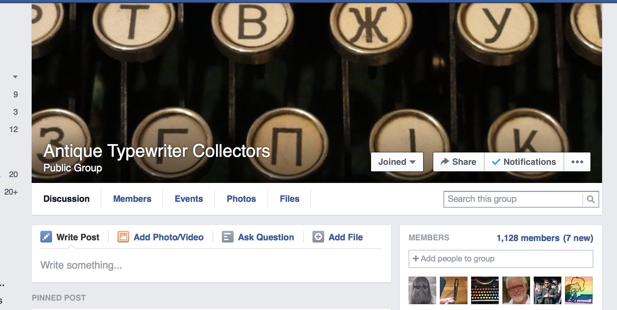Expand the left sidebar disclosure triangle
This screenshot has height=310, width=617.
[x=15, y=77]
